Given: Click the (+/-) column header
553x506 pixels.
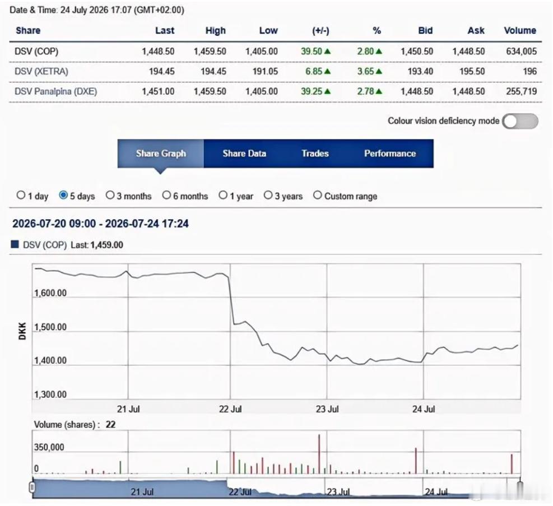Looking at the screenshot, I should [x=320, y=31].
